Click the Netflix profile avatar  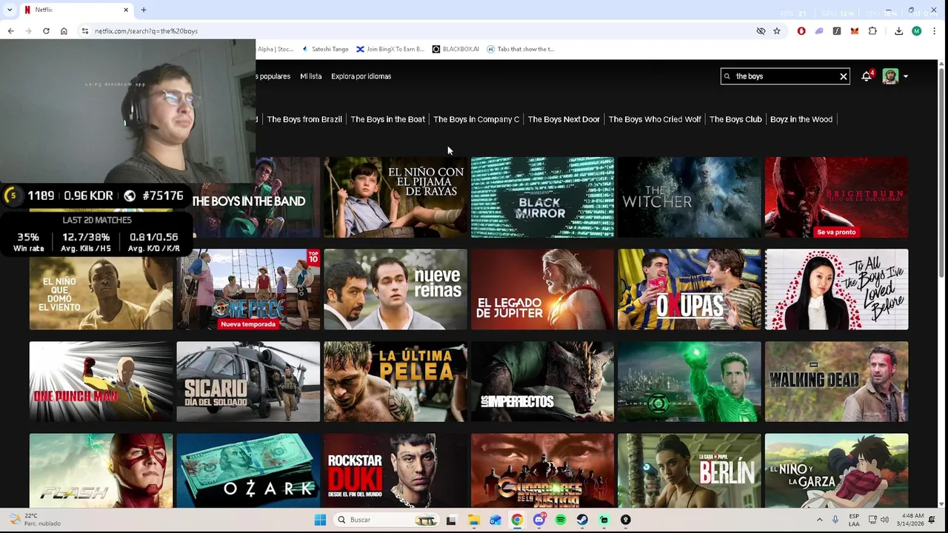(x=890, y=76)
